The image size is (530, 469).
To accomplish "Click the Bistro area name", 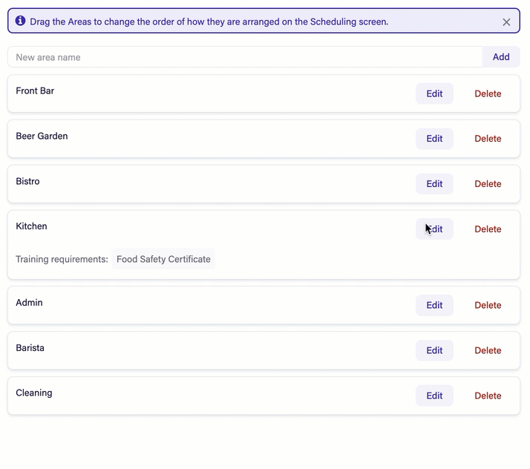I will pyautogui.click(x=27, y=181).
